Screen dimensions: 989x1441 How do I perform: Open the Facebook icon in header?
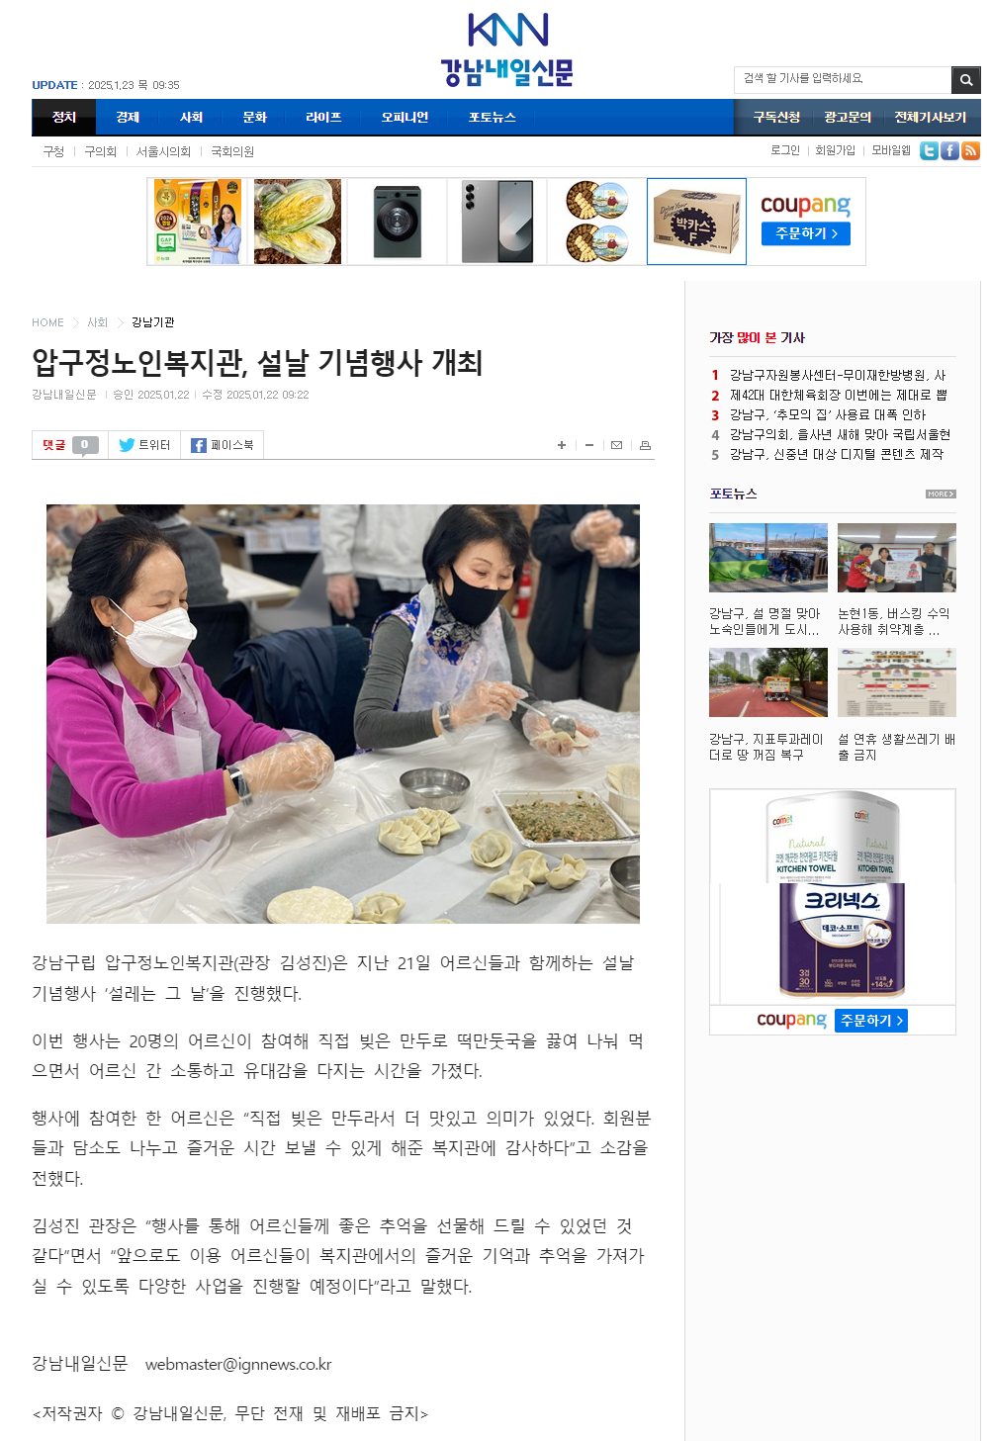coord(949,150)
